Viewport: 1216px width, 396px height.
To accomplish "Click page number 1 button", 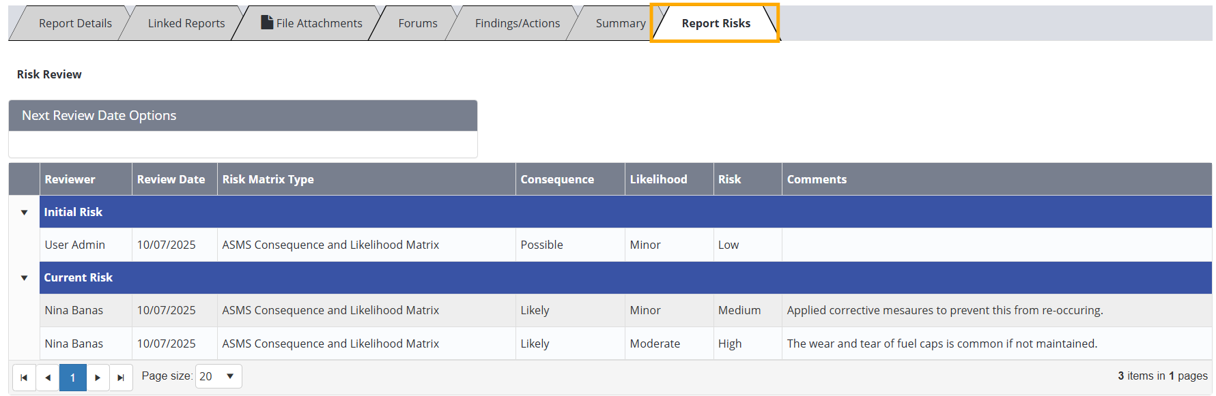I will coord(73,378).
